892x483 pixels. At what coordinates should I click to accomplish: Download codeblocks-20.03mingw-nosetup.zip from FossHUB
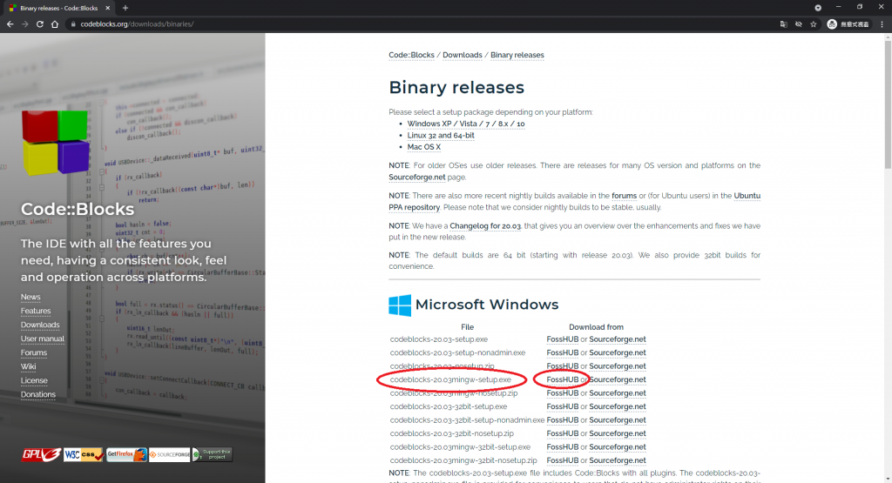563,393
